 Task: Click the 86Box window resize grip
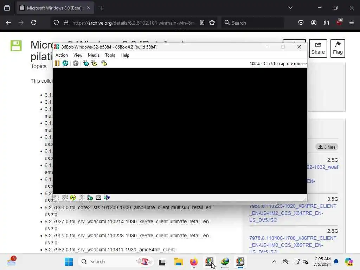click(x=305, y=199)
